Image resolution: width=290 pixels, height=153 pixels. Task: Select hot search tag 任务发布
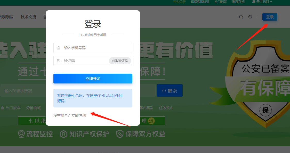[166, 108]
